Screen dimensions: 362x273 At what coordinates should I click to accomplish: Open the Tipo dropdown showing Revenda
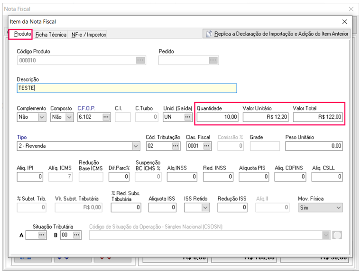point(135,146)
